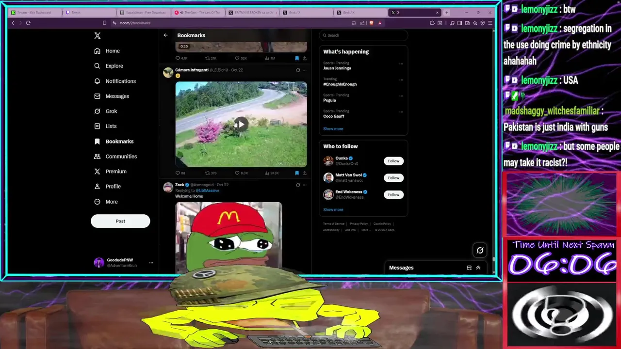Remove bookmark from the Cámara Infraganti post
621x349 pixels.
(x=297, y=173)
